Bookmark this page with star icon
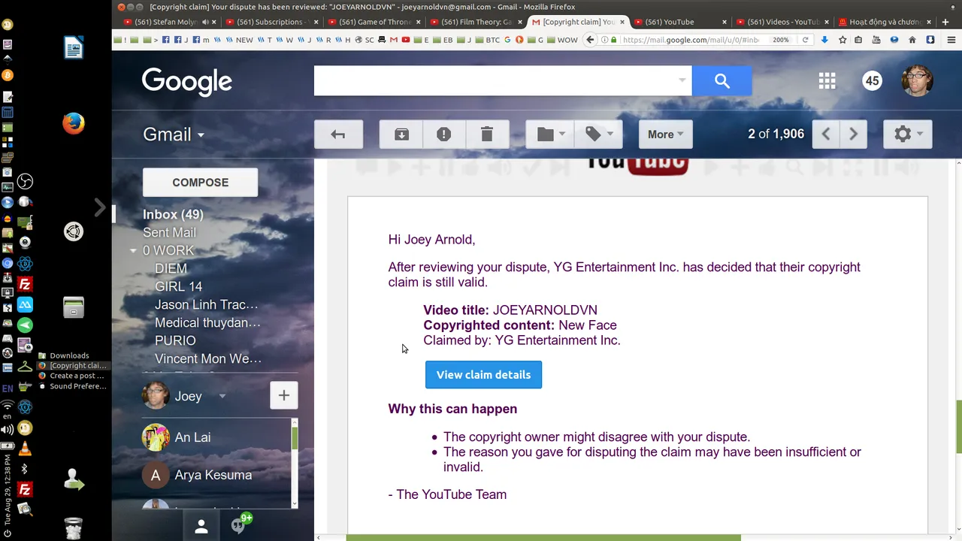Viewport: 962px width, 541px height. pos(843,40)
